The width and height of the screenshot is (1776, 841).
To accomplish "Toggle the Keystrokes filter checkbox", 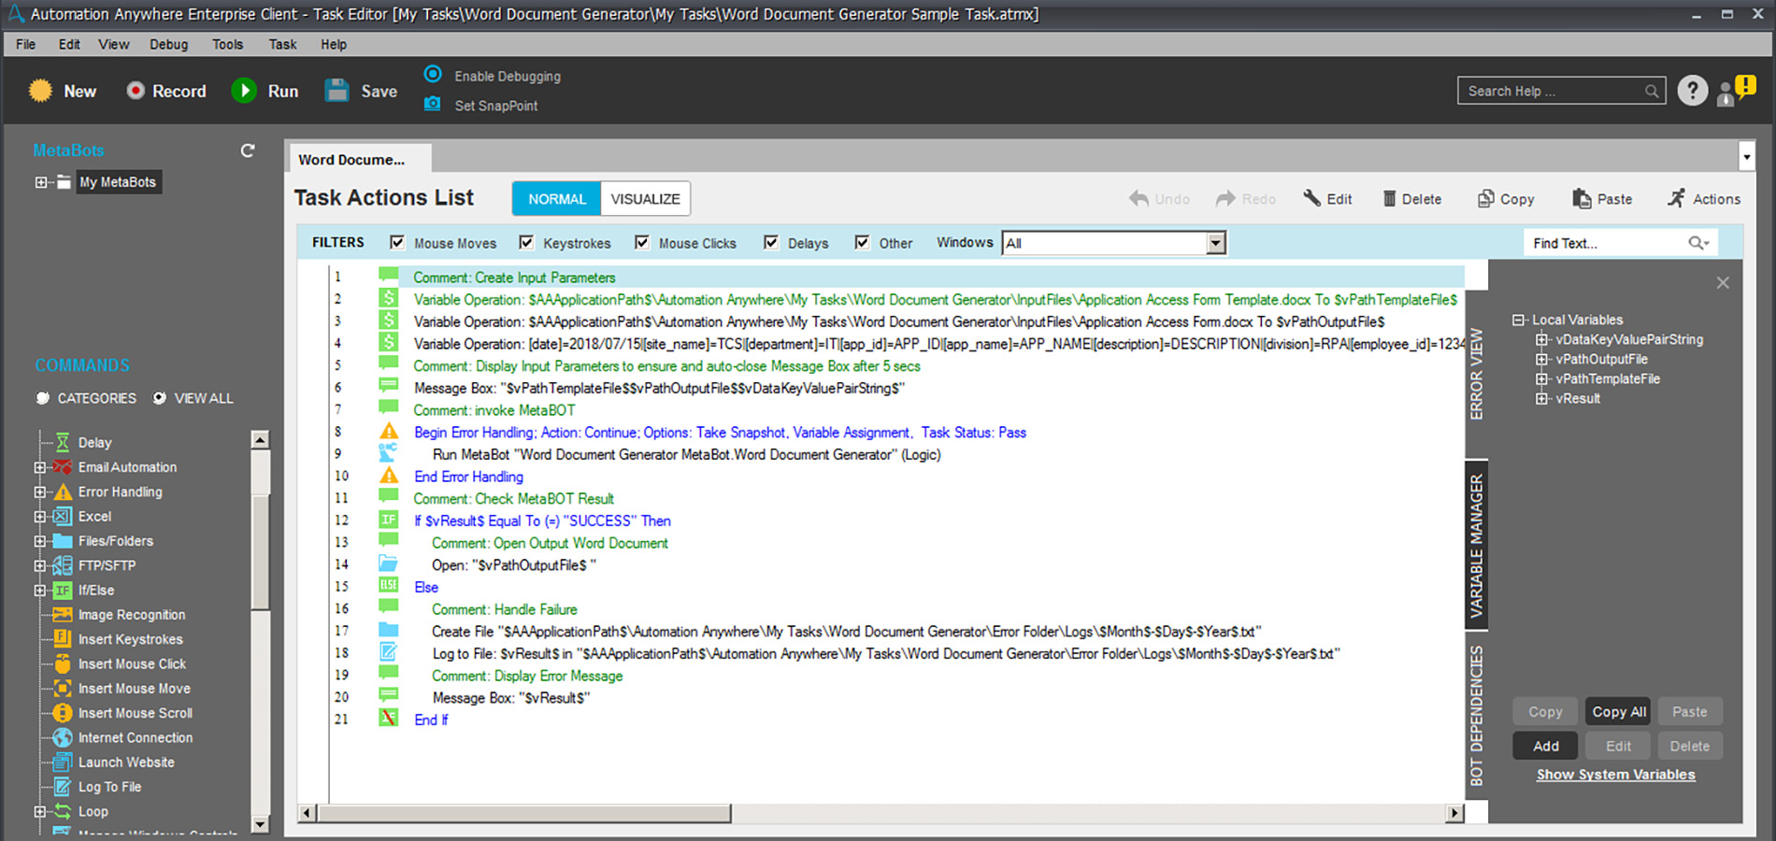I will 526,243.
